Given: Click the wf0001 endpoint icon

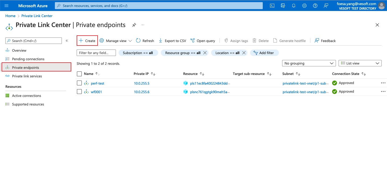Looking at the screenshot, I should click(x=86, y=92).
